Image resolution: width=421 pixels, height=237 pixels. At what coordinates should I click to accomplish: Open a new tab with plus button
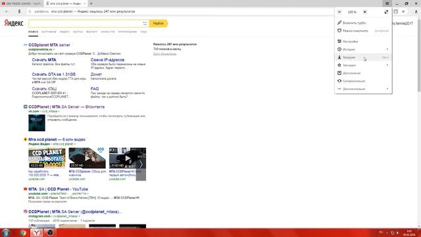[x=91, y=3]
